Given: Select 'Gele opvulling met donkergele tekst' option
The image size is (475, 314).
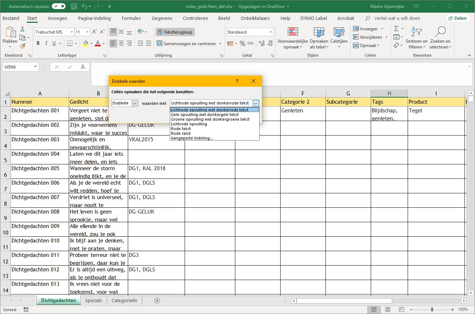Looking at the screenshot, I should coord(205,115).
